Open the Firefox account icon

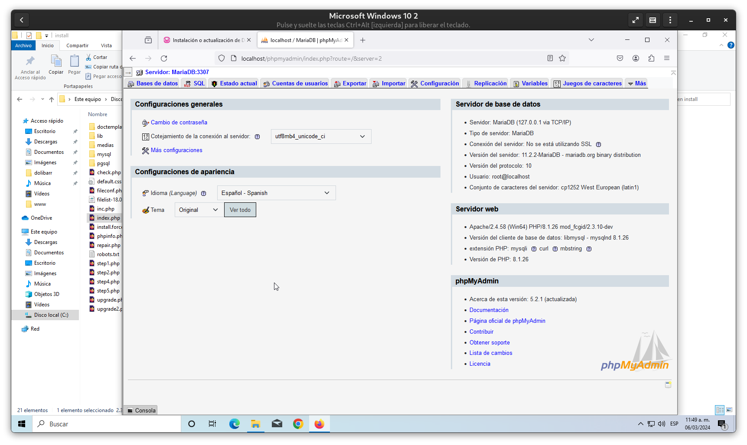point(636,58)
